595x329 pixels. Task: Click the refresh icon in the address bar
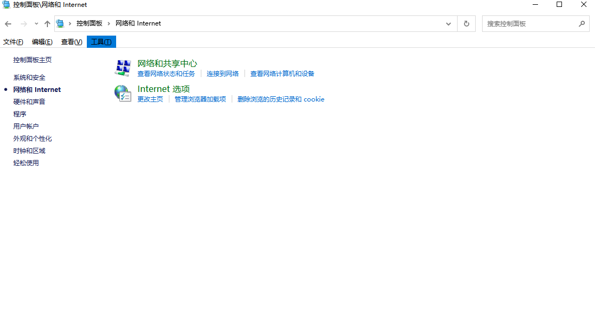point(466,23)
